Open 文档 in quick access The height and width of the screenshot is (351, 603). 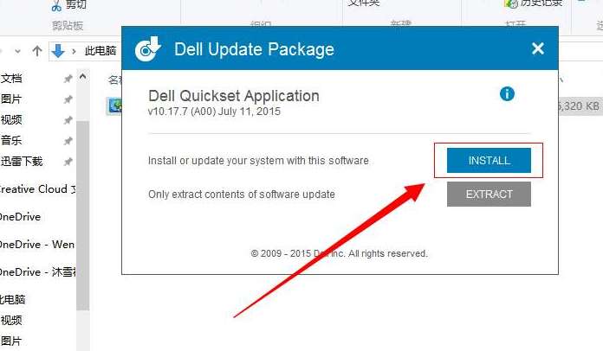click(x=11, y=79)
